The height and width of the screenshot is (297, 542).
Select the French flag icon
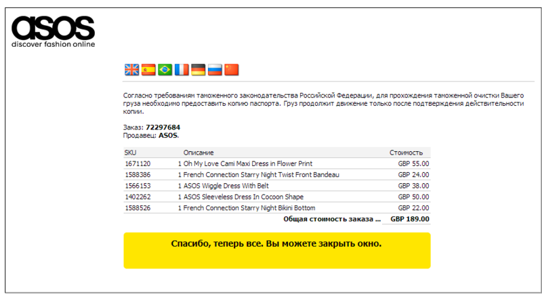point(182,70)
